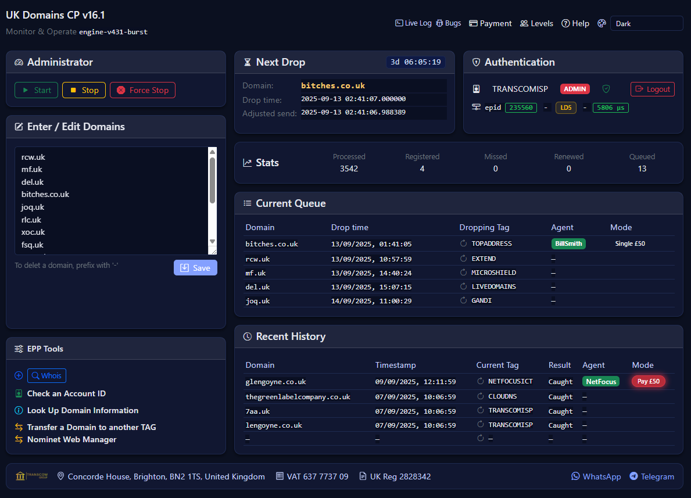Click the green shield icon beside ADMIN badge

tap(606, 89)
